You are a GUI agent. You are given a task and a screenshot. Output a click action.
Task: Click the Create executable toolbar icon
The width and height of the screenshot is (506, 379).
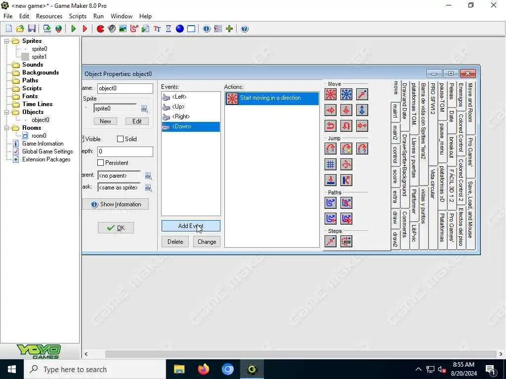[x=47, y=29]
